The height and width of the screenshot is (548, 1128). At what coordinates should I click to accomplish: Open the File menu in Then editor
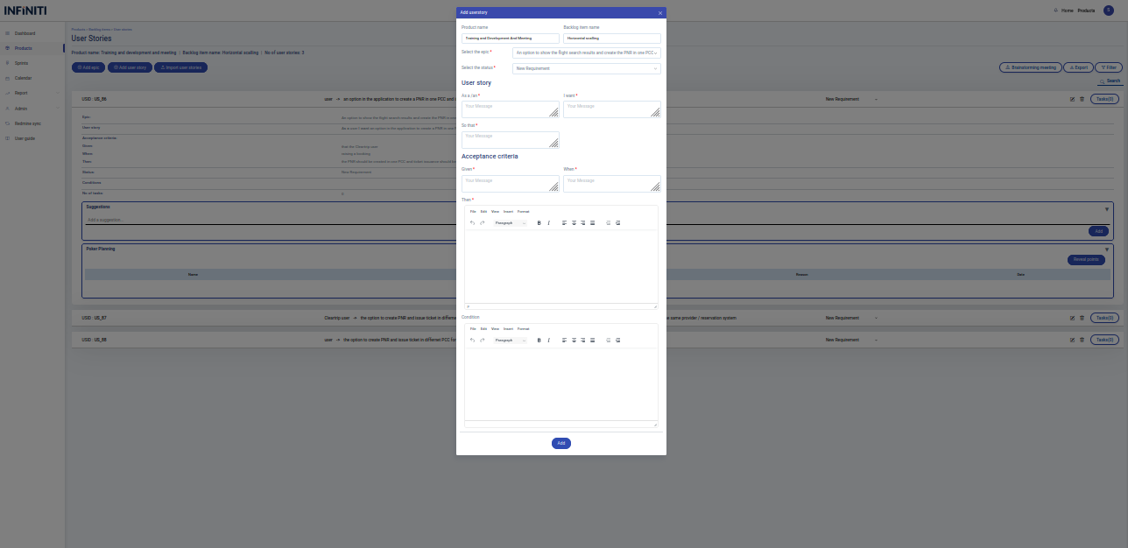(473, 212)
